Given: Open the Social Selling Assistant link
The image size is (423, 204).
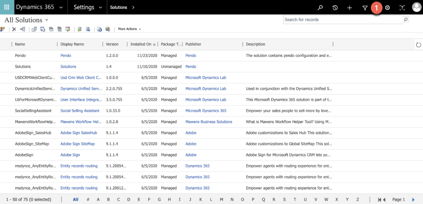Looking at the screenshot, I should point(80,111).
